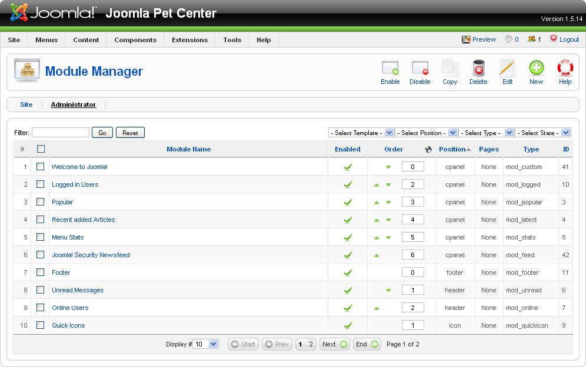
Task: Open Help lifebuoy icon
Action: [565, 68]
